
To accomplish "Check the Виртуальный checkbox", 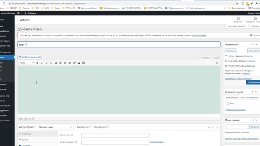I will [90, 127].
